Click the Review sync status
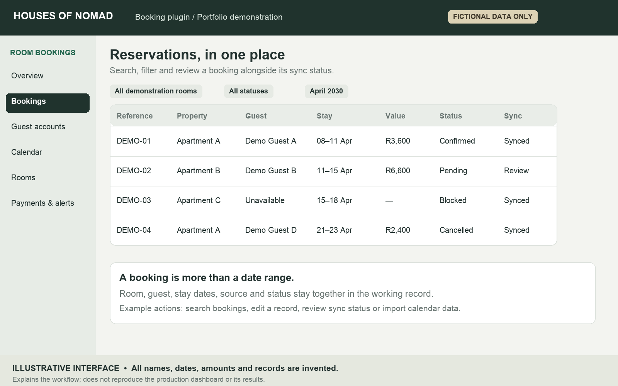 click(x=516, y=171)
